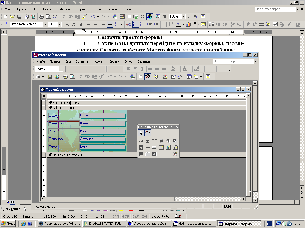Click Word's Open folder icon
Screen dimensions: 305x228
click(12, 17)
